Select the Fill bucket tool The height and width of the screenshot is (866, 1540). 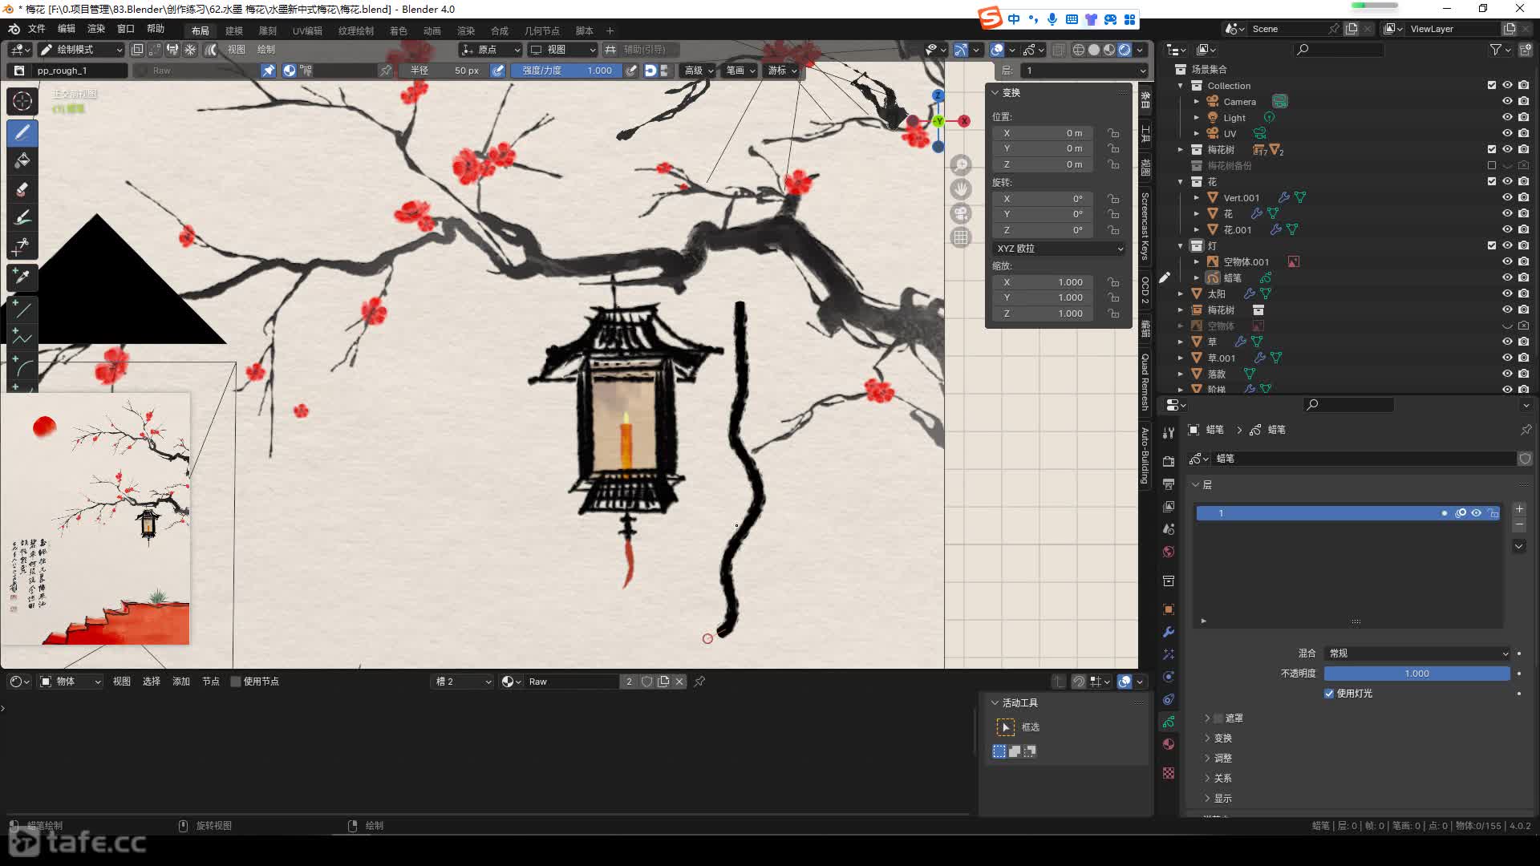(x=22, y=160)
